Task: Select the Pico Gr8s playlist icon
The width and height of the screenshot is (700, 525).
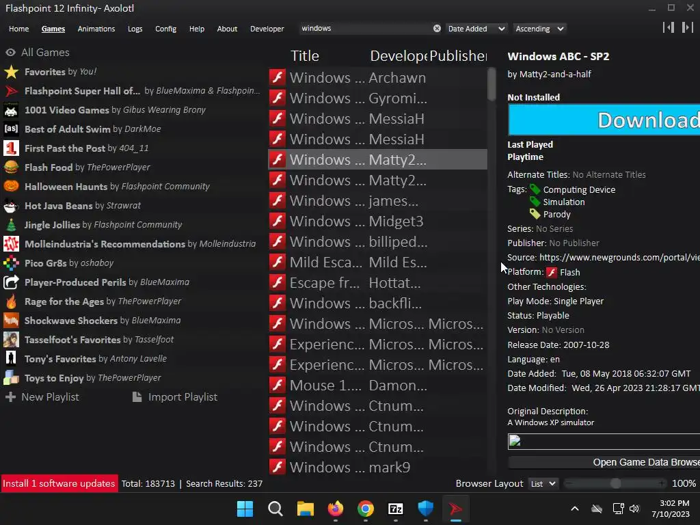Action: [11, 263]
